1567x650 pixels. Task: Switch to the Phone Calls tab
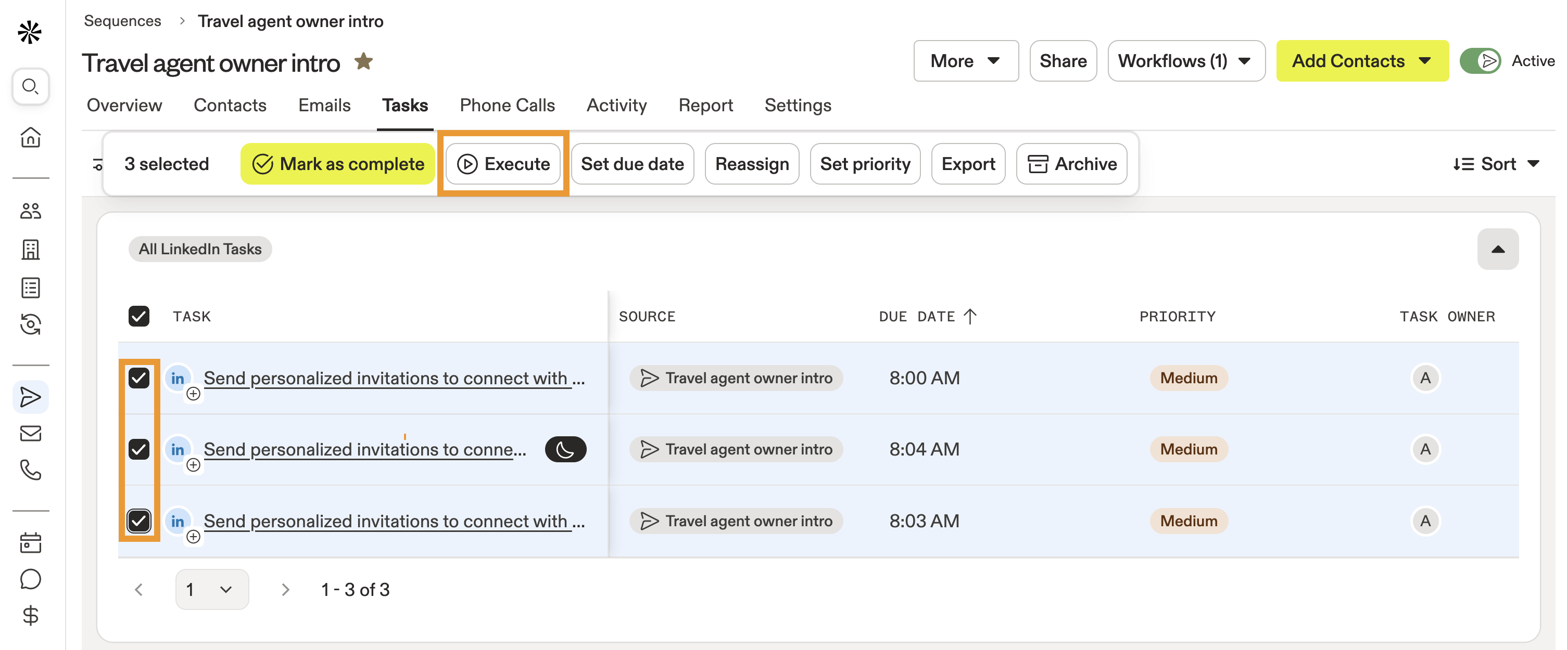507,105
